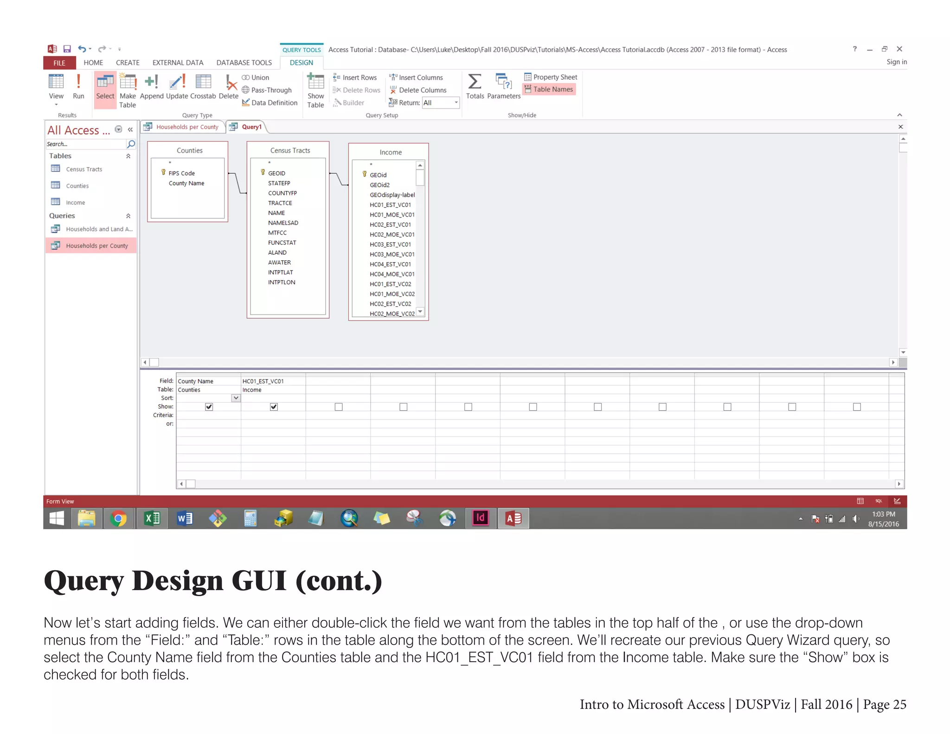Click the Pass-Through query option
The image size is (950, 734).
tap(267, 90)
